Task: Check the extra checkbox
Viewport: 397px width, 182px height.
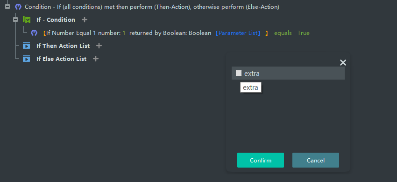Action: point(239,73)
